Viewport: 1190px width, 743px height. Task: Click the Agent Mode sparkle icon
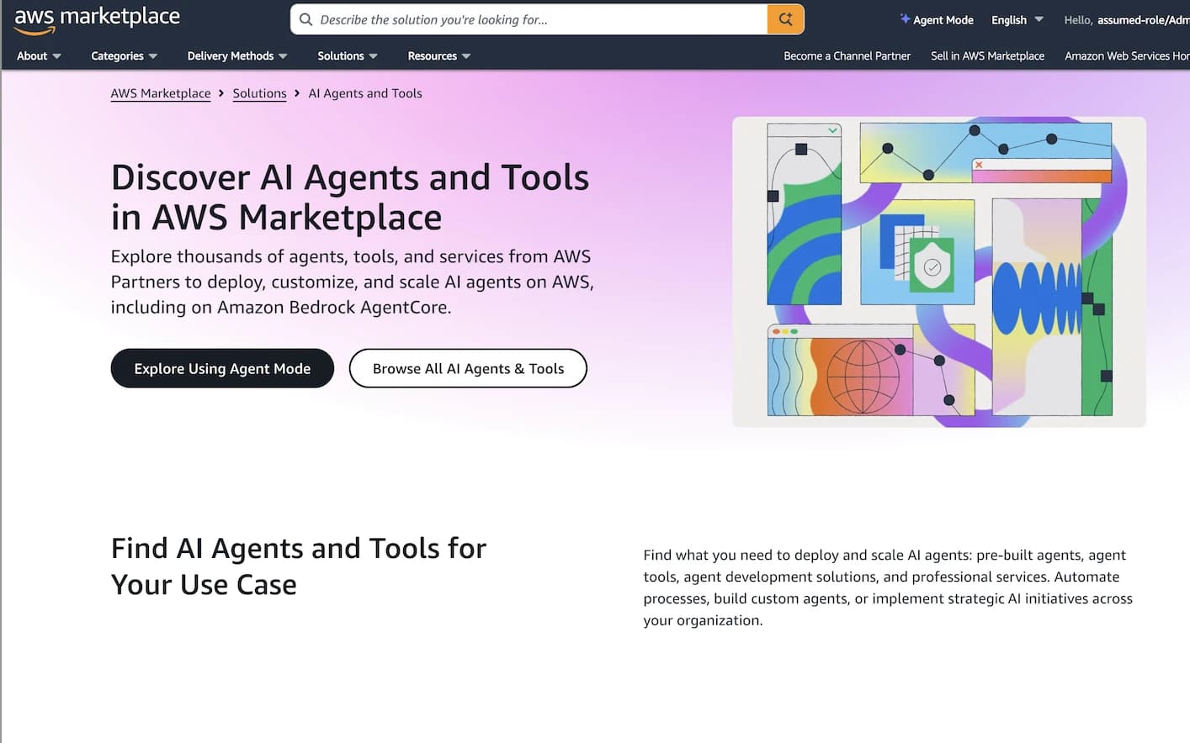[x=905, y=18]
